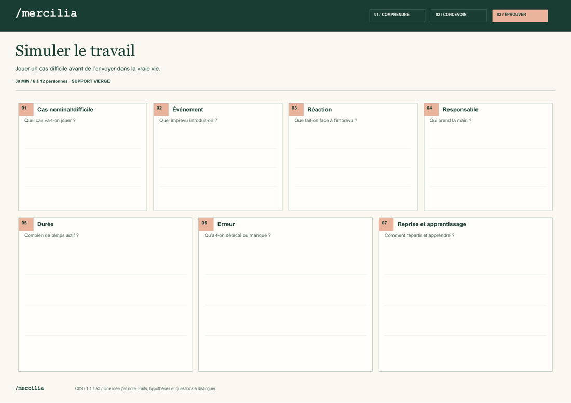Screen dimensions: 571x403
Task: Click the 04 badge of Responsable
Action: click(x=431, y=109)
